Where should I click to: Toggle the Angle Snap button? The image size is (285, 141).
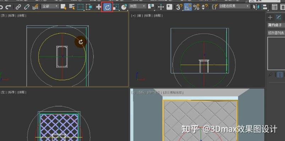(x=188, y=7)
